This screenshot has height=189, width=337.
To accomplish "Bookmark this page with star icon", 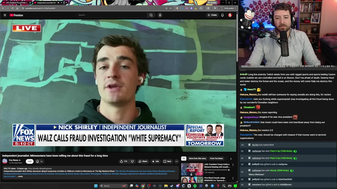I will pyautogui.click(x=171, y=8).
